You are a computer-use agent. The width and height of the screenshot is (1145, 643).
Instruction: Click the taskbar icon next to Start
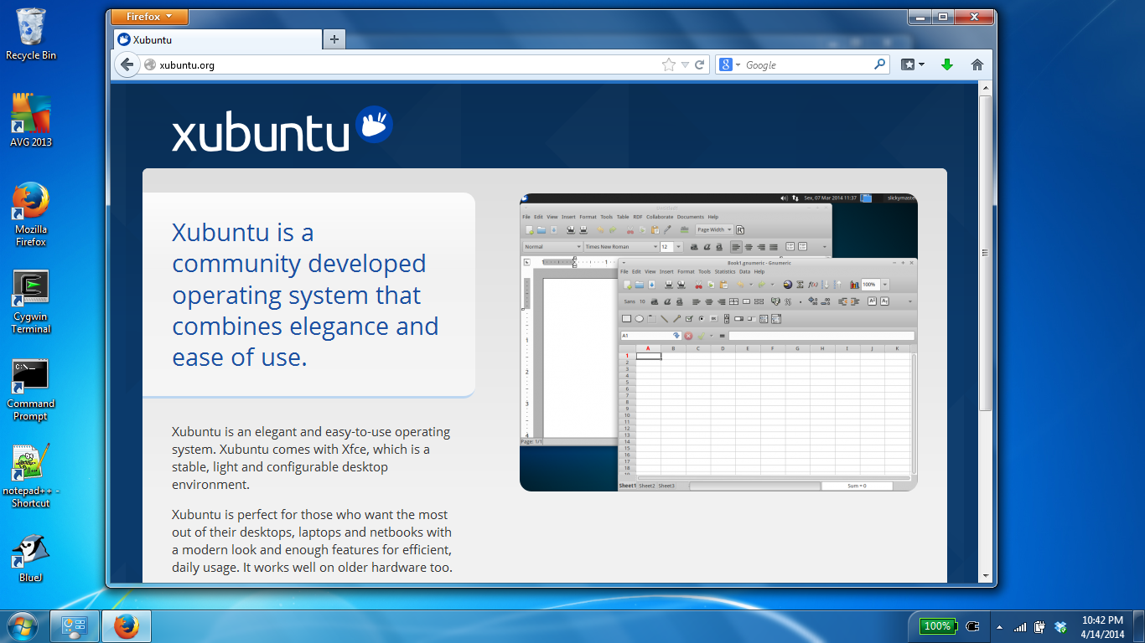coord(75,625)
